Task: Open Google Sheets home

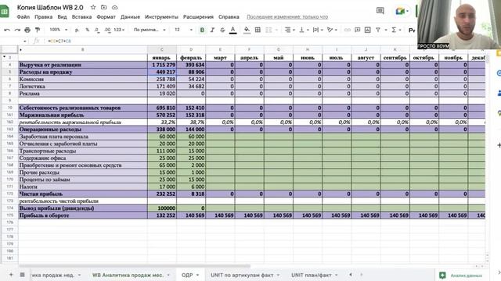Action: pyautogui.click(x=5, y=12)
